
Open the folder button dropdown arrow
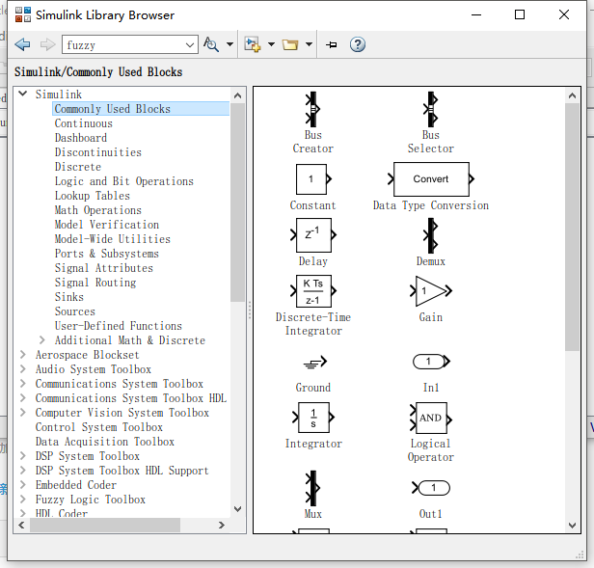pos(310,44)
